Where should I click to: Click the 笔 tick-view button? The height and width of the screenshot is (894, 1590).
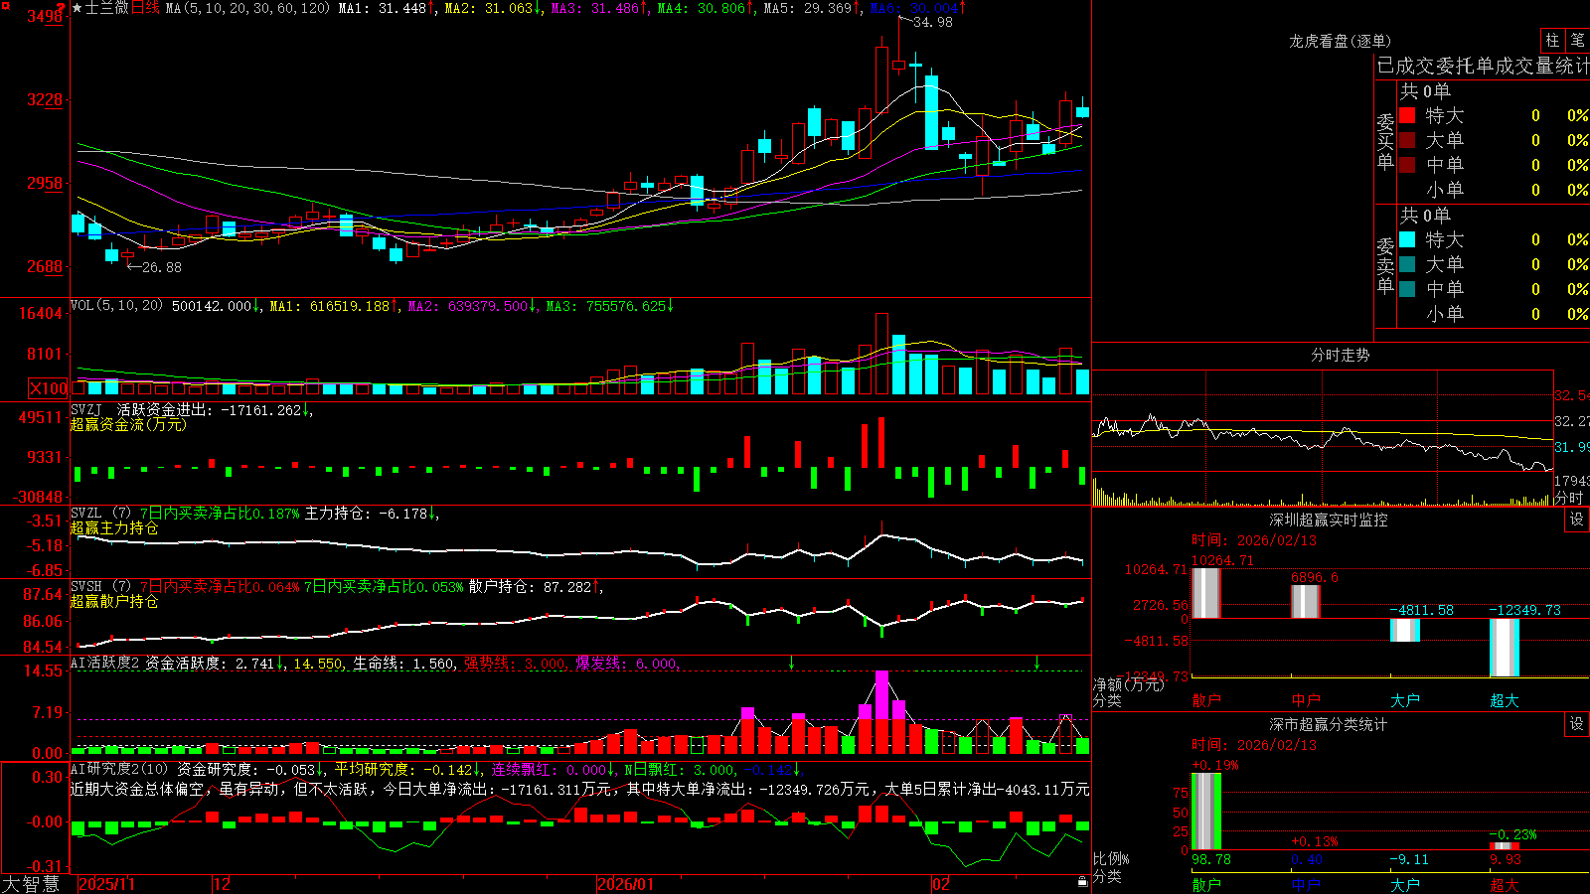[x=1577, y=40]
